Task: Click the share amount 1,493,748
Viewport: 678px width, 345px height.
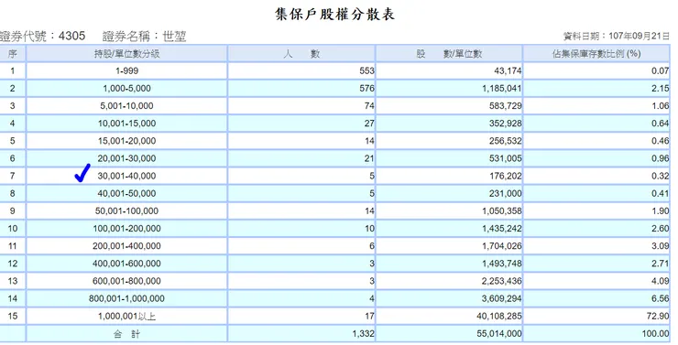Action: [x=502, y=264]
